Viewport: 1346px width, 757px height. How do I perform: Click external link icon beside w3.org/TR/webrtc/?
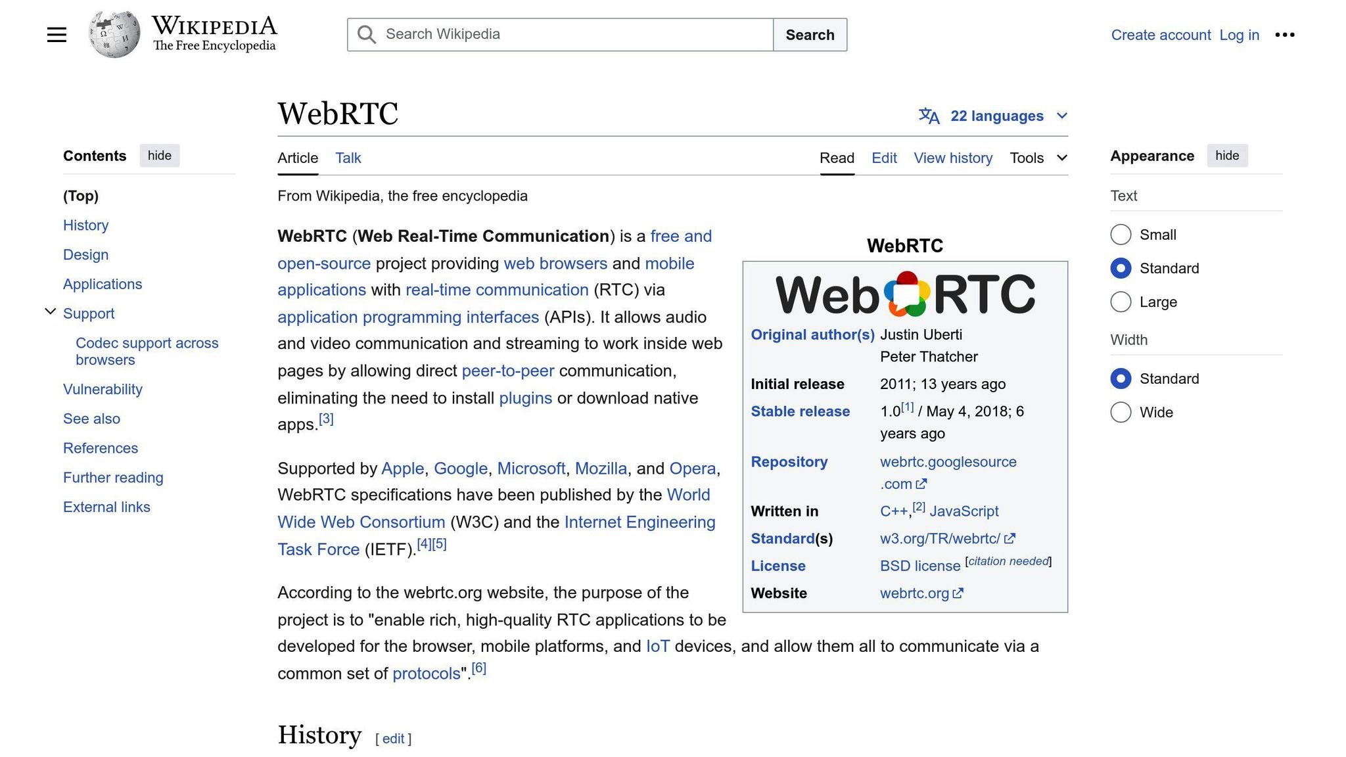click(x=1010, y=539)
